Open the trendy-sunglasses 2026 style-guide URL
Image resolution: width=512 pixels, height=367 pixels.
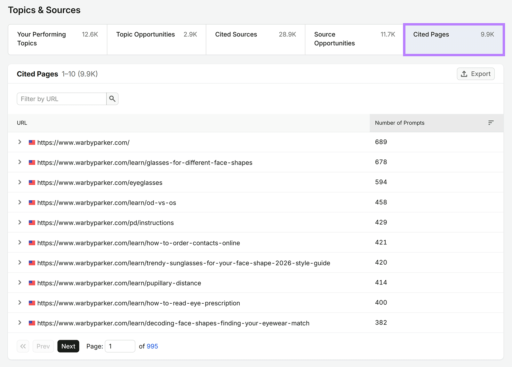[x=184, y=263]
